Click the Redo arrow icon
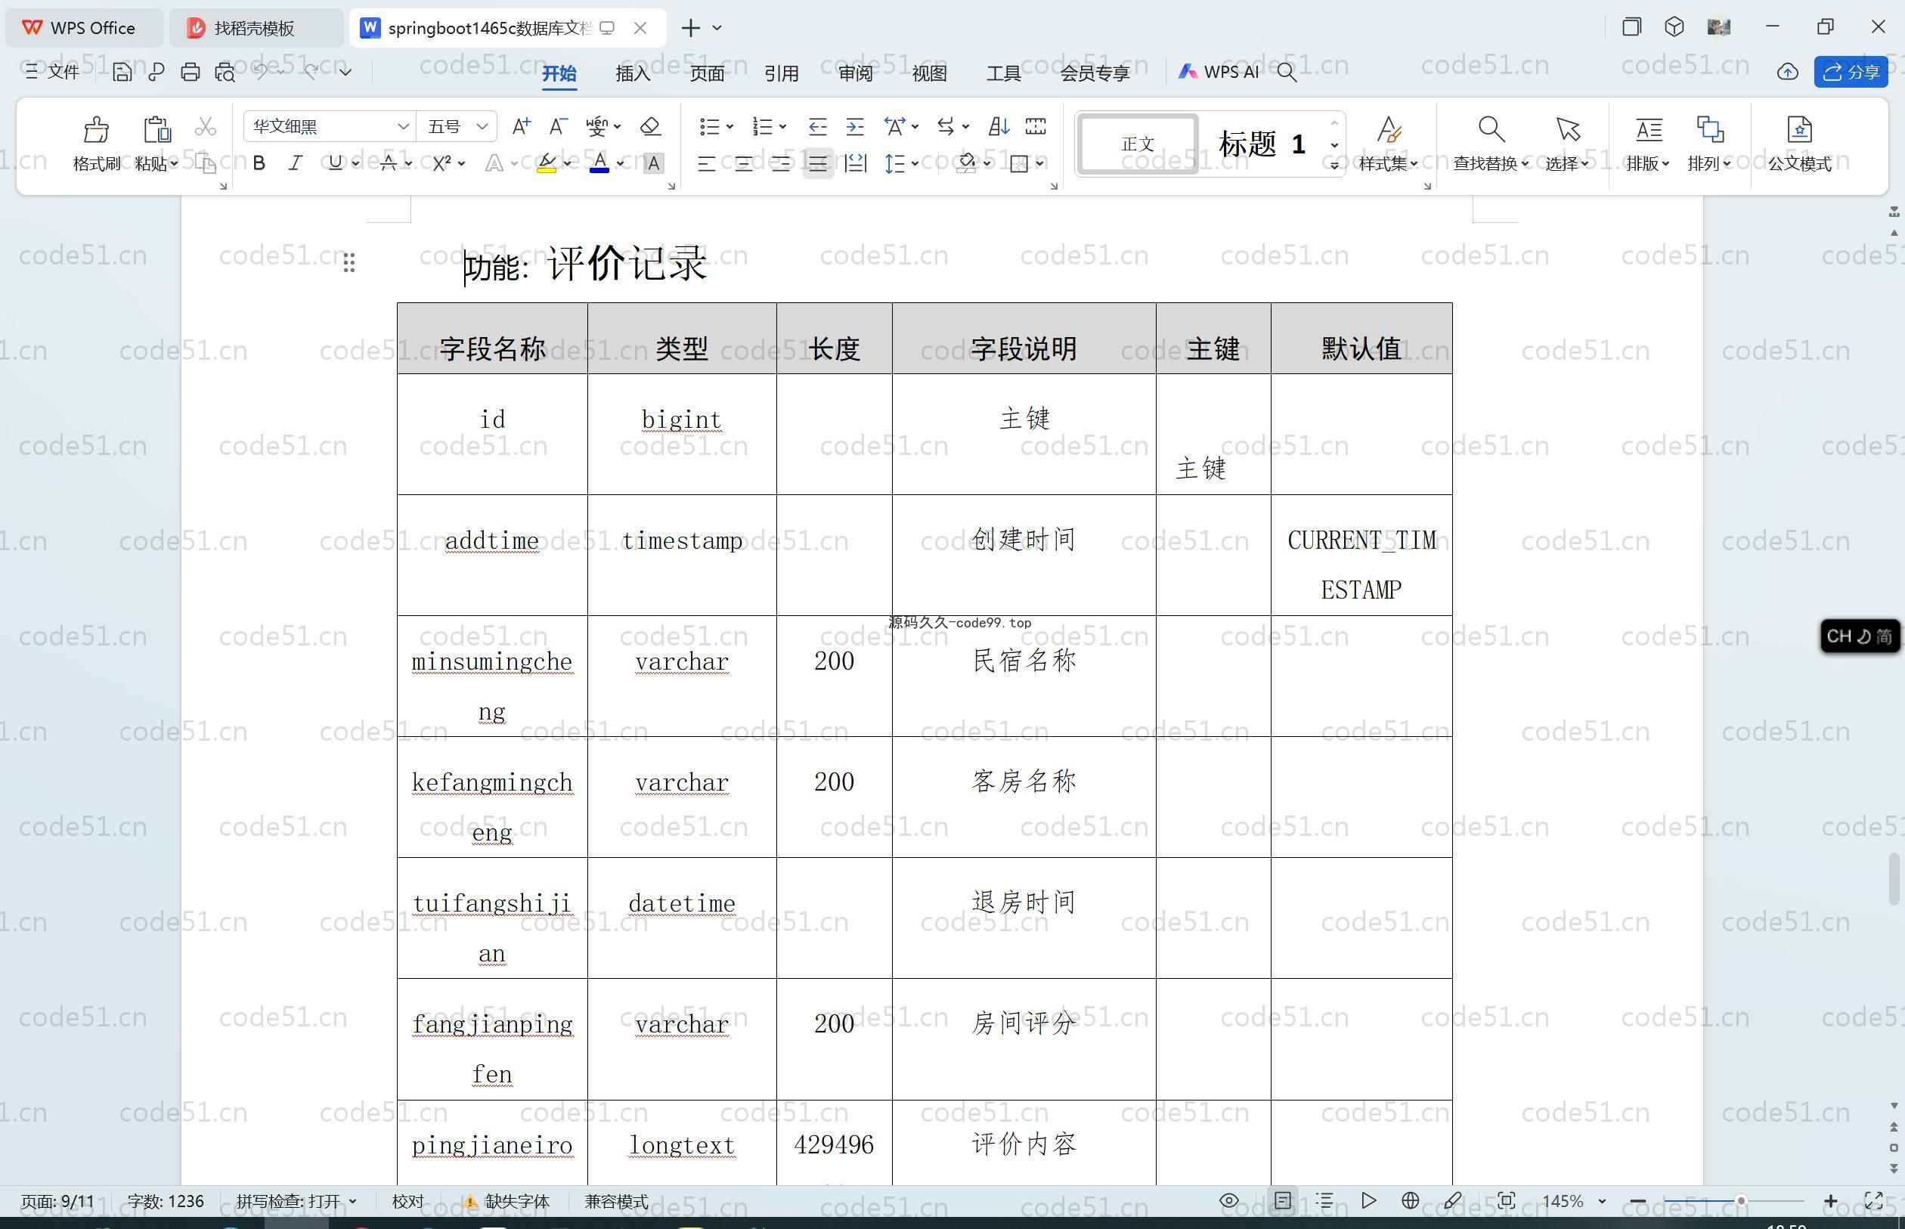The height and width of the screenshot is (1229, 1905). click(x=311, y=71)
